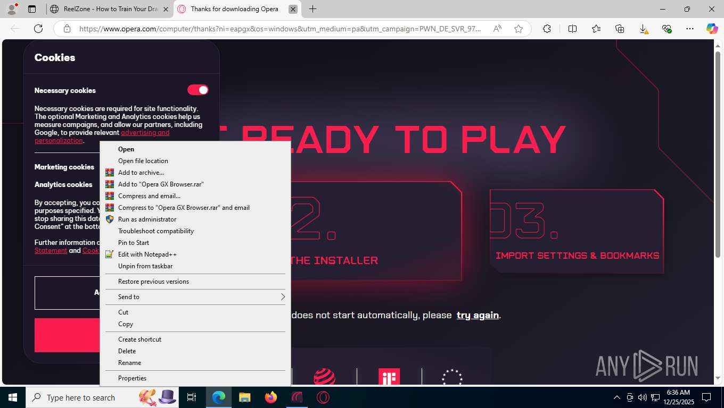Launch Firefox from the taskbar
The image size is (724, 408).
point(271,397)
